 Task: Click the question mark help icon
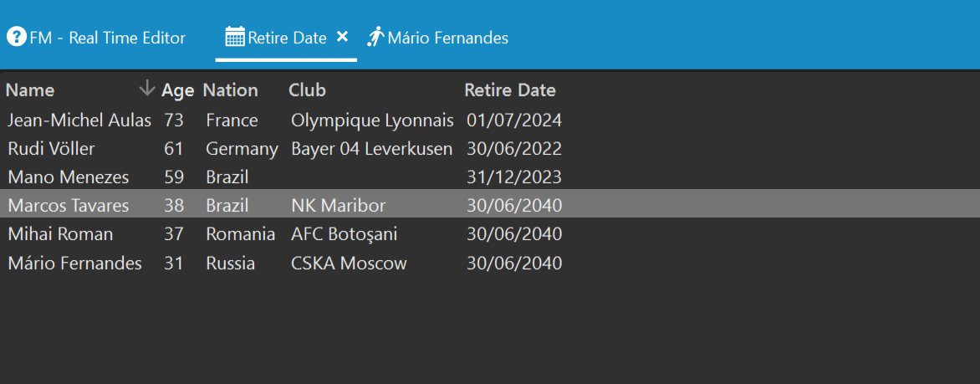click(16, 36)
